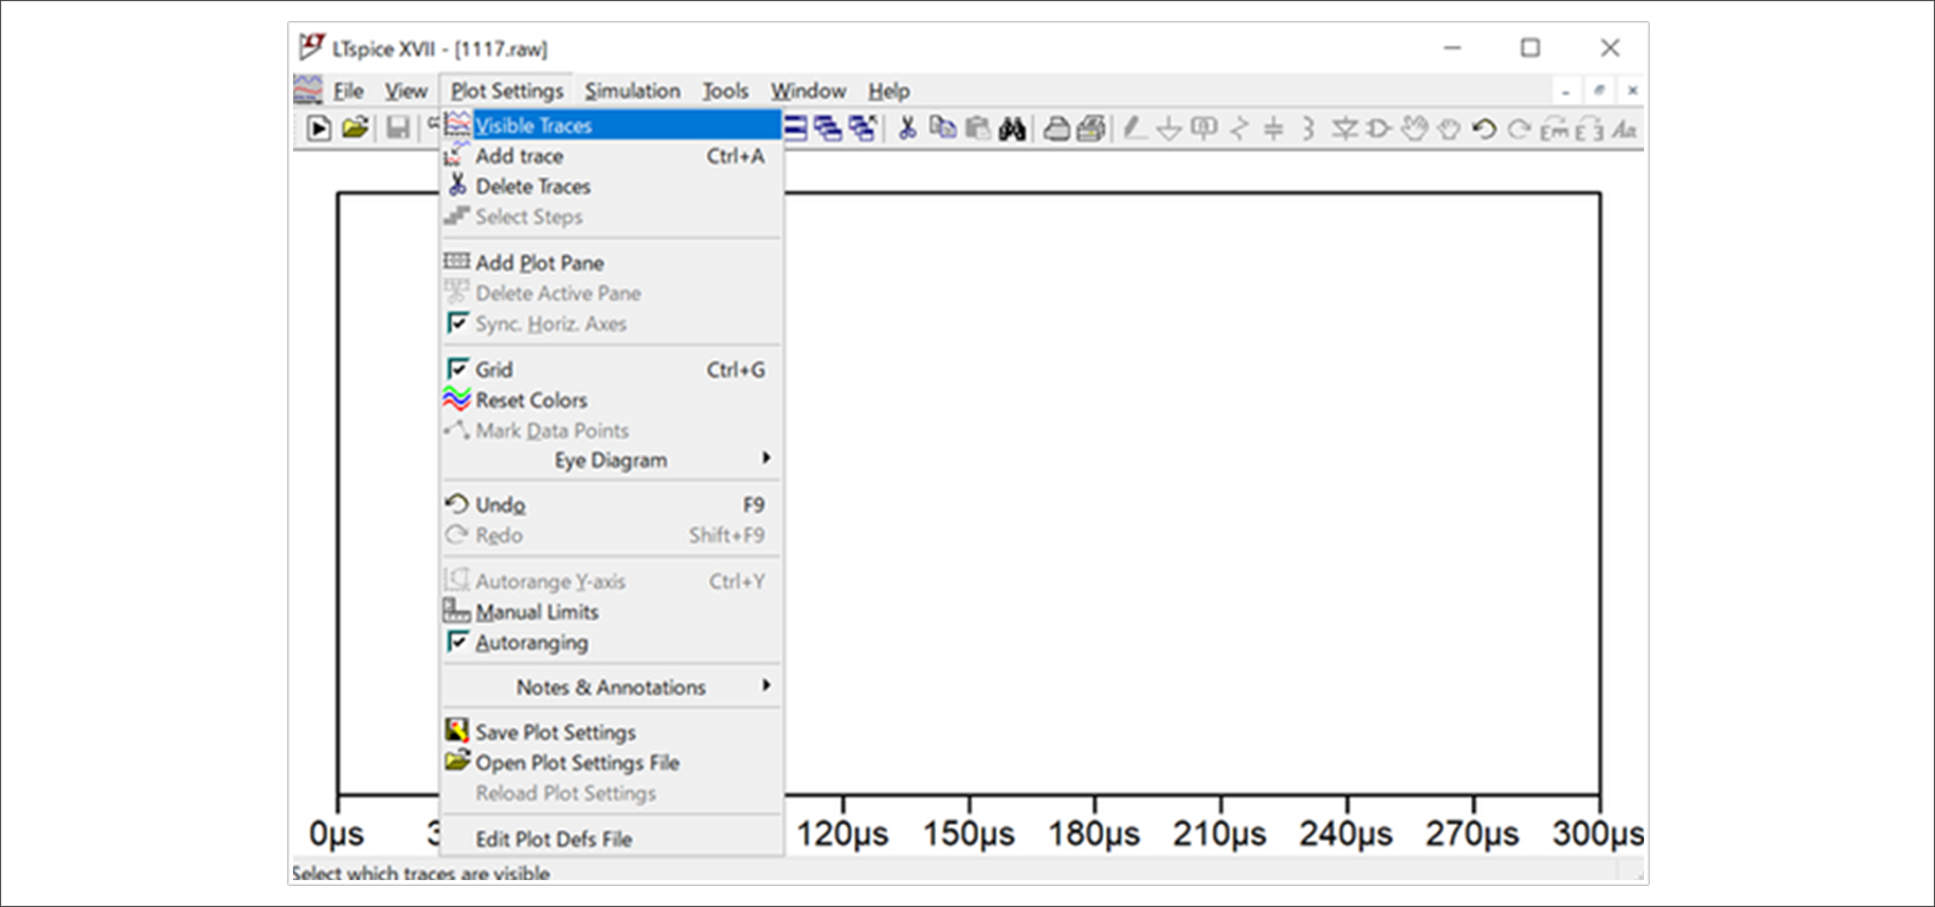Click the Rotate toolbar icon
Screen dimensions: 1935x907
(x=1554, y=129)
